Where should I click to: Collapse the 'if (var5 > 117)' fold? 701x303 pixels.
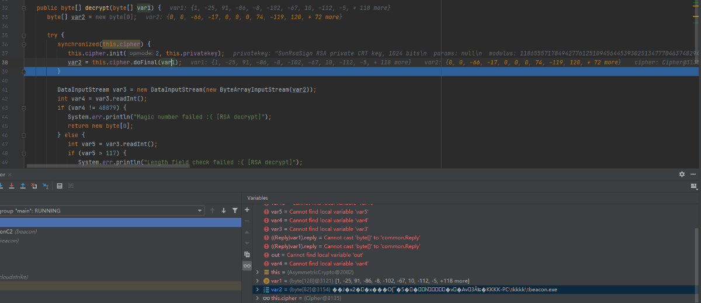pyautogui.click(x=24, y=152)
